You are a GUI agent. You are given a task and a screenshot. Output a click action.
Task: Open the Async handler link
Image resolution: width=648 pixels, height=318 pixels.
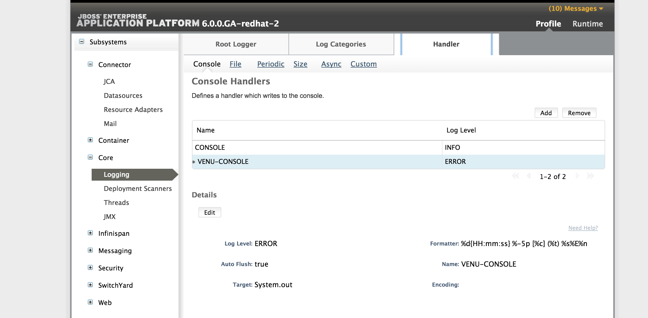(x=331, y=64)
